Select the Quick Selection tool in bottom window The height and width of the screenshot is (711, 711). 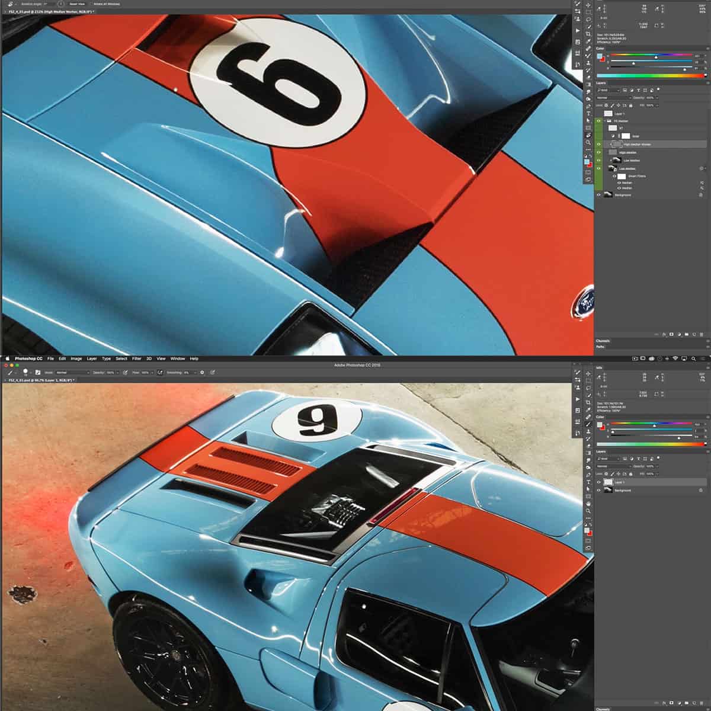point(588,395)
